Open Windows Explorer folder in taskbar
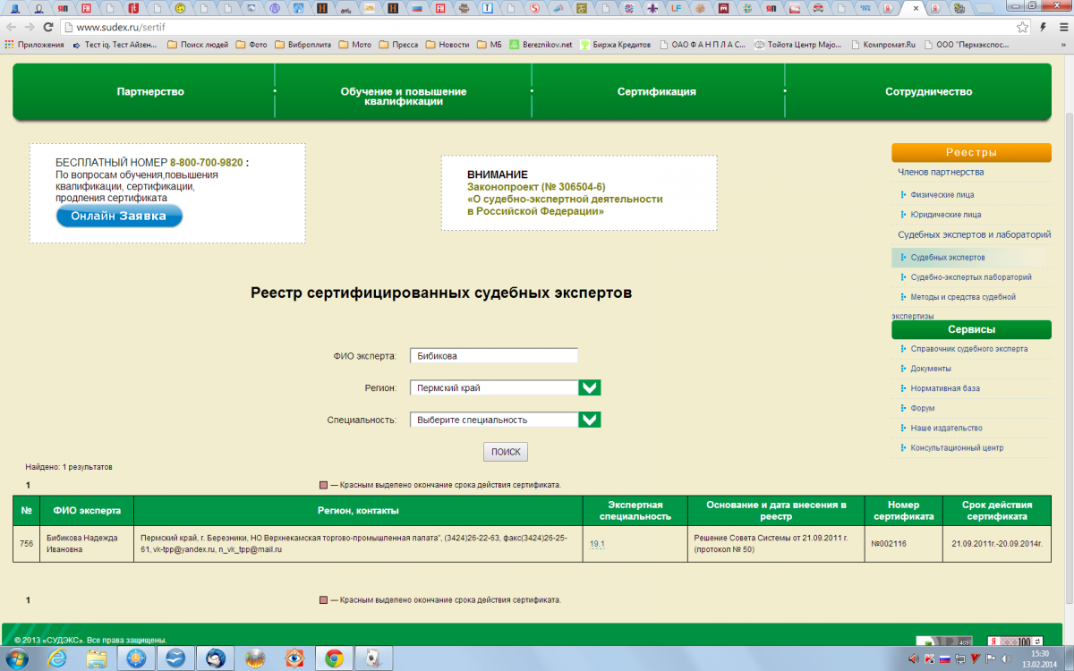Viewport: 1074px width, 671px height. point(97,659)
